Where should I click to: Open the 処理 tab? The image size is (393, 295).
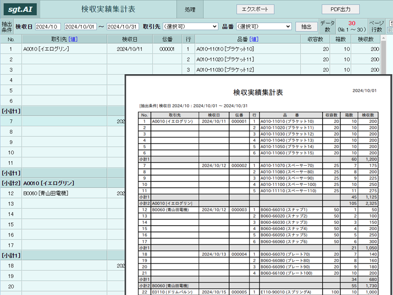click(190, 9)
